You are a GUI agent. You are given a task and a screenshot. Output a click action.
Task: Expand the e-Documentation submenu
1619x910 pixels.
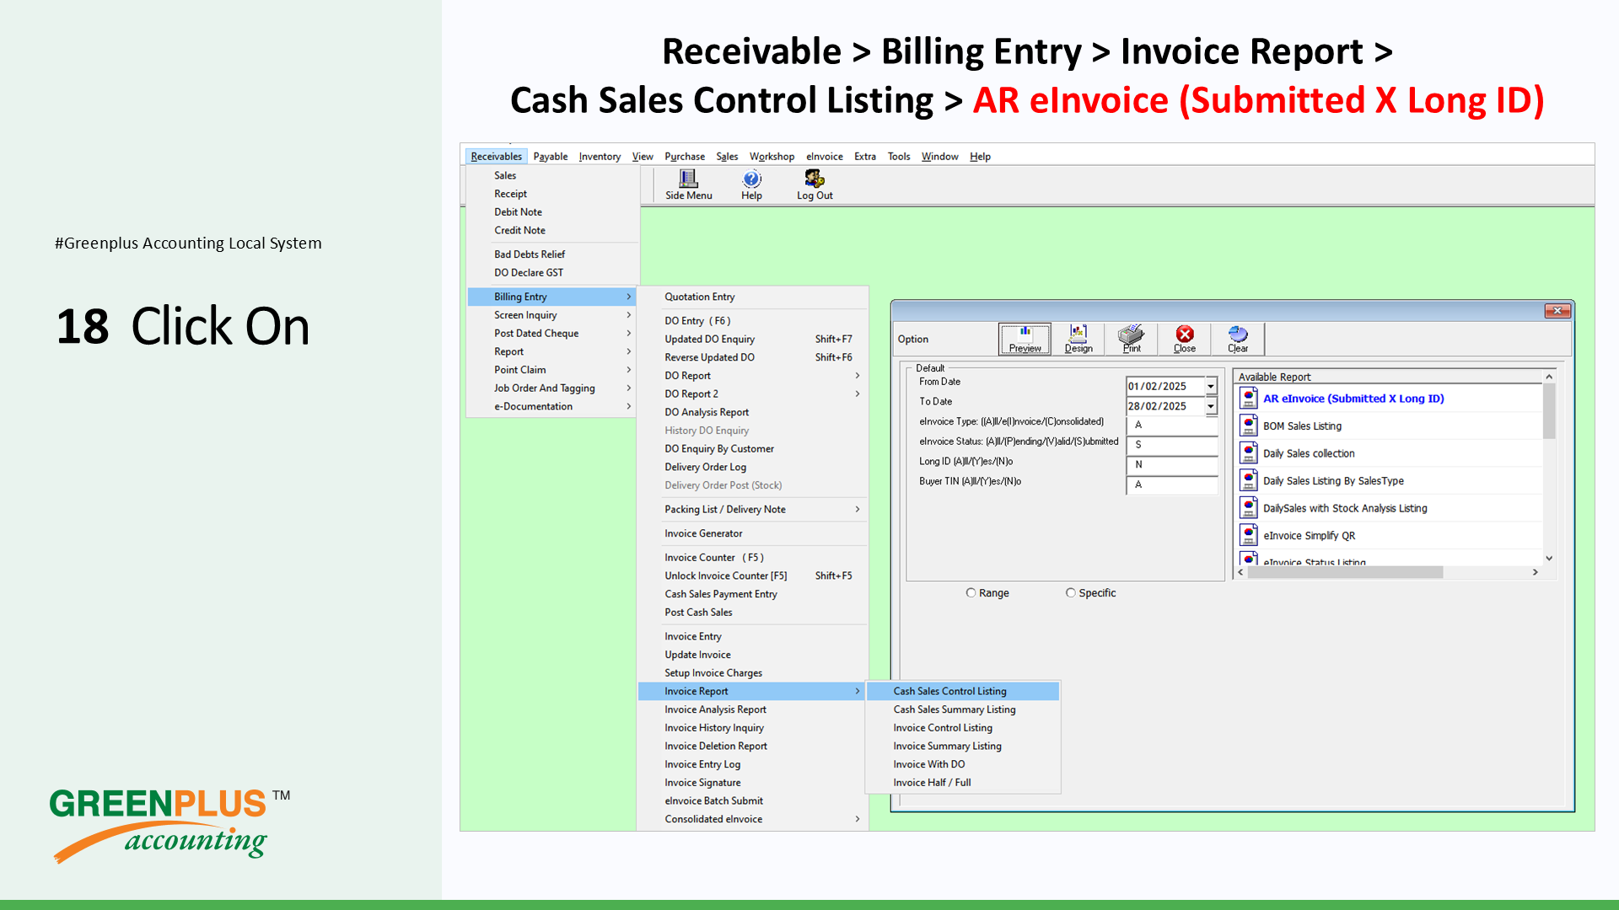(x=552, y=407)
